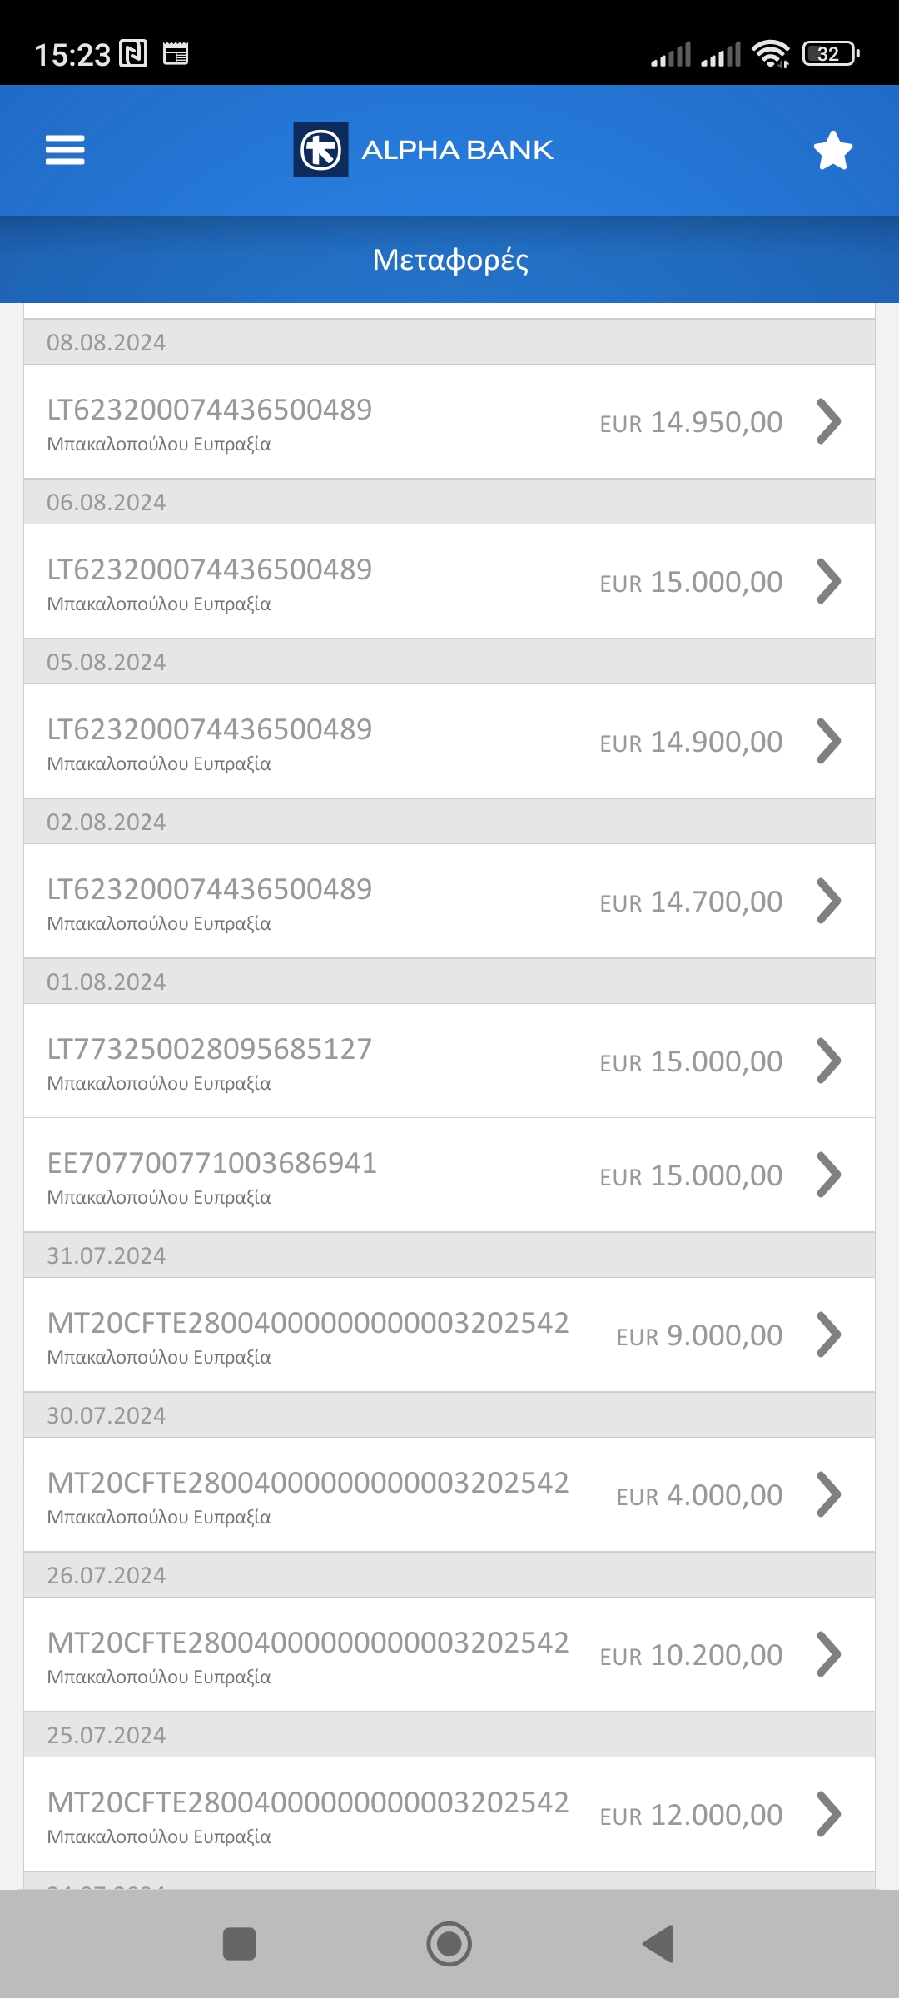
Task: Expand the EUR 9.000,00 transfer chevron
Action: [x=829, y=1334]
